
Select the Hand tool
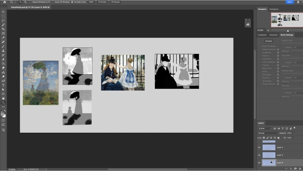pyautogui.click(x=3, y=98)
